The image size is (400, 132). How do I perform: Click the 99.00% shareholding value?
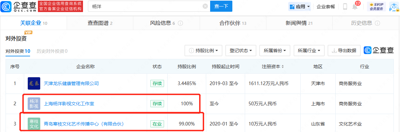click(x=187, y=124)
